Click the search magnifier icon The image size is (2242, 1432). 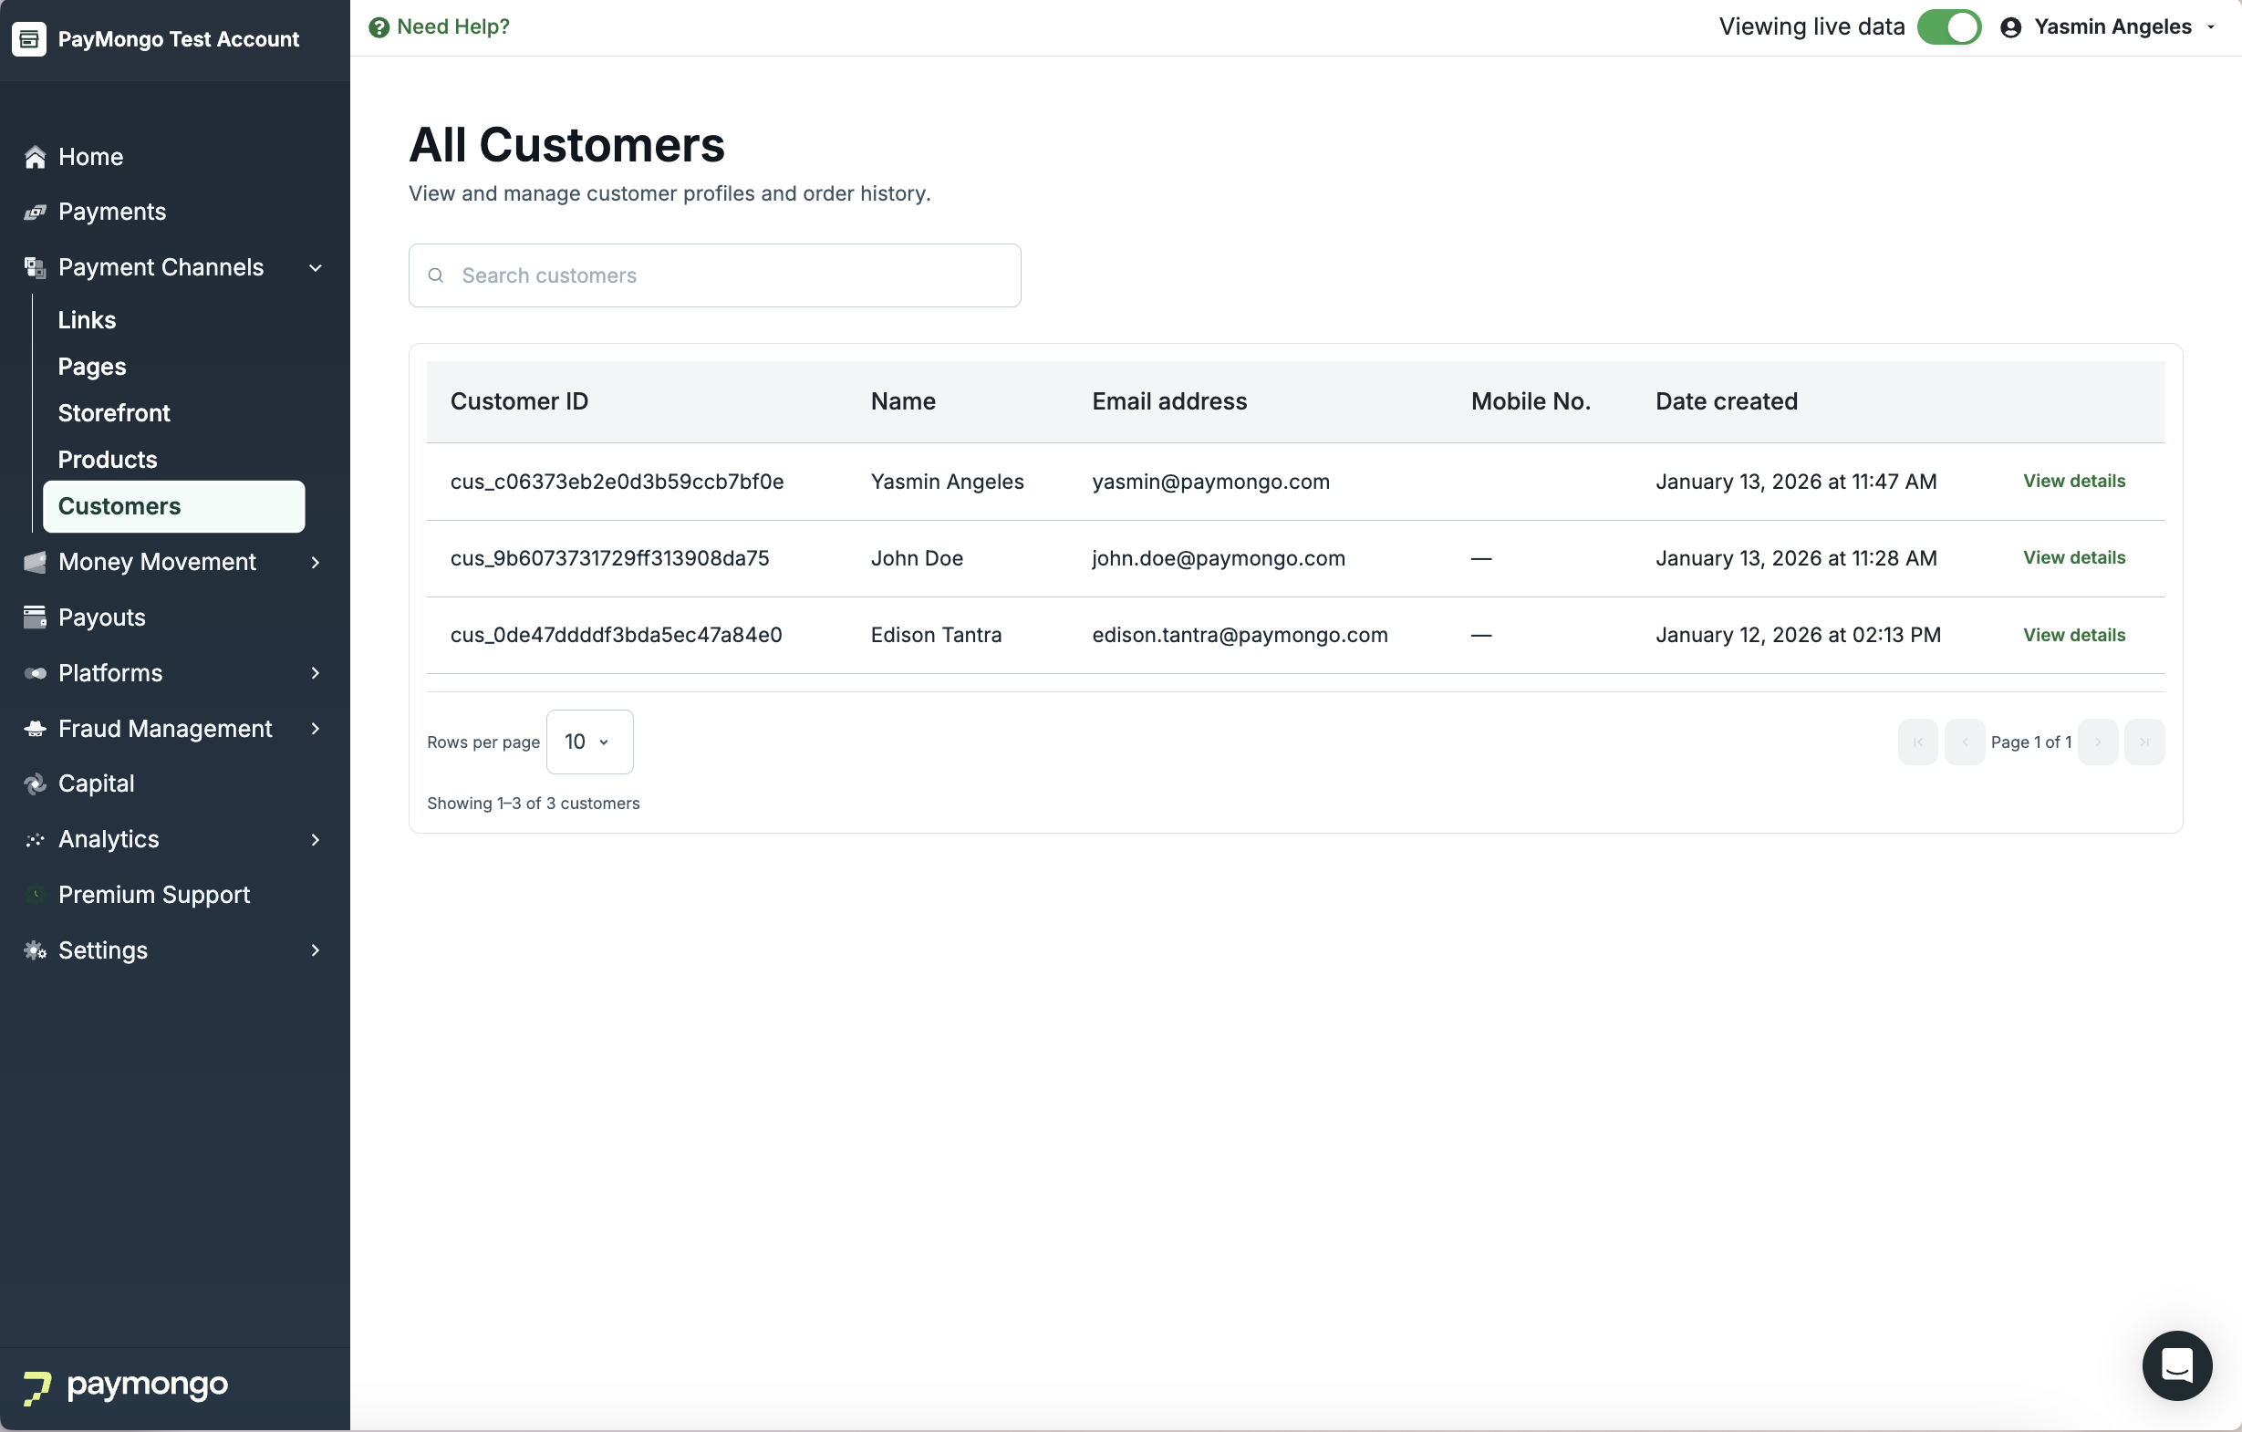(436, 275)
